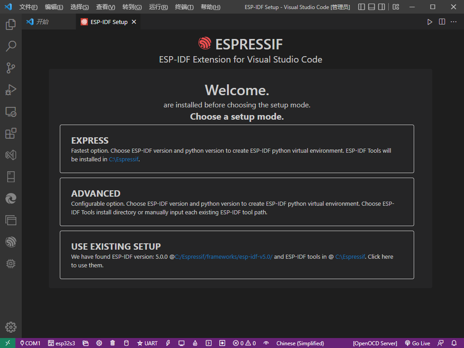Click the C:\Espressif link in USE EXISTING SETUP
The image size is (464, 348).
(350, 256)
